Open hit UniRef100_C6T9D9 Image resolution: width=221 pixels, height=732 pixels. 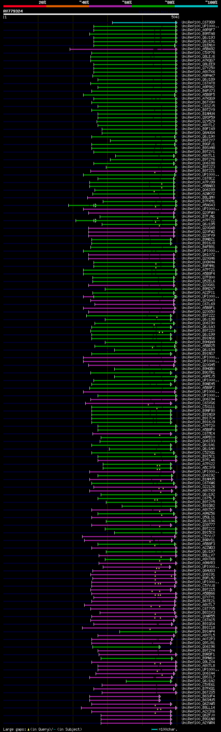pyautogui.click(x=198, y=22)
